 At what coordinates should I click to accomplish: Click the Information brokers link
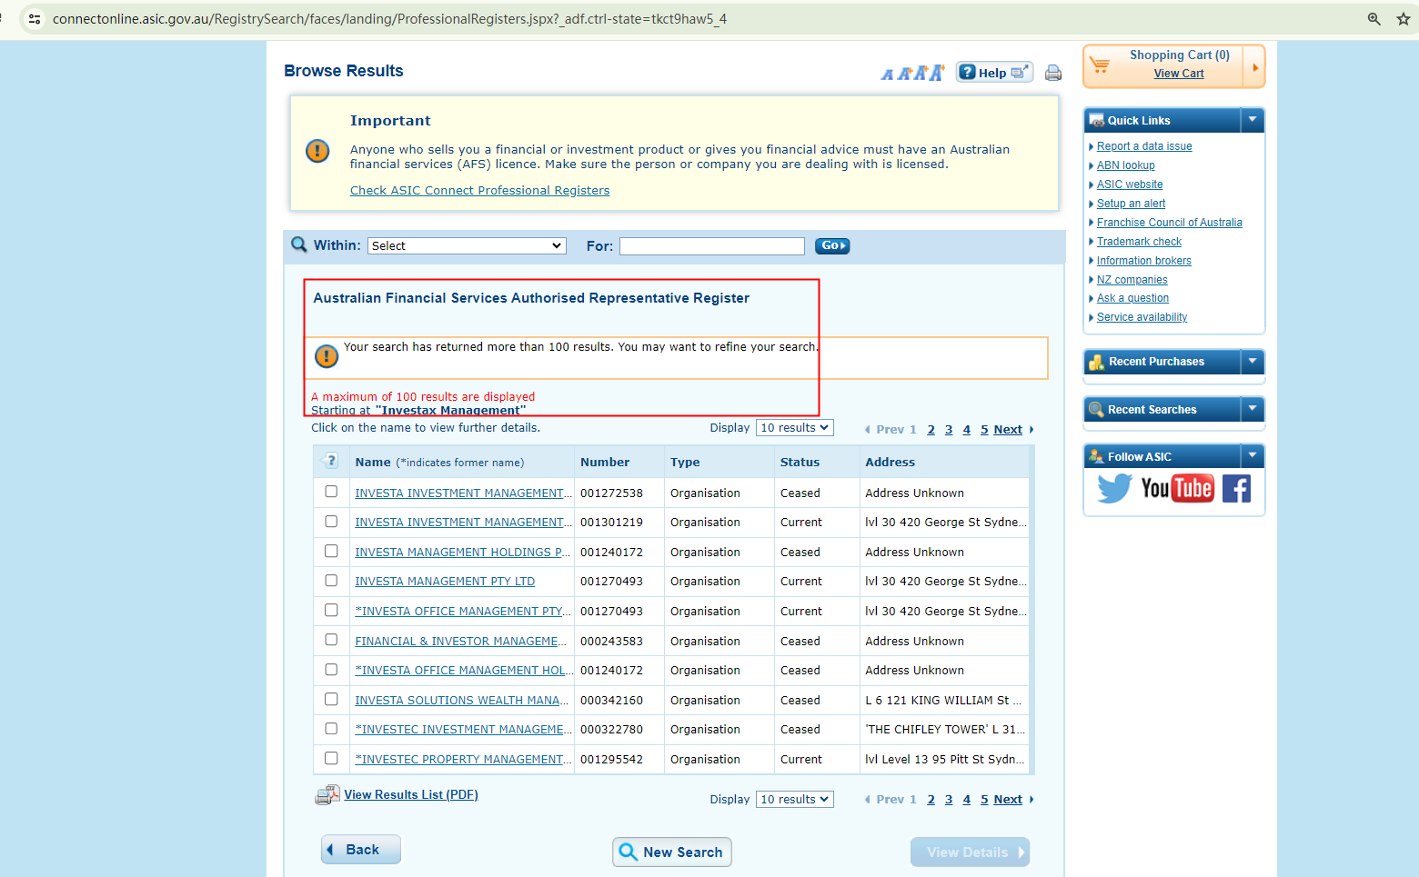point(1144,261)
